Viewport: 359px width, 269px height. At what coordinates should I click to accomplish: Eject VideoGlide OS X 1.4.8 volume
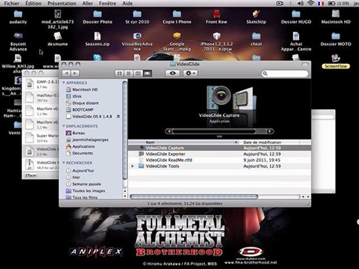[x=119, y=117]
